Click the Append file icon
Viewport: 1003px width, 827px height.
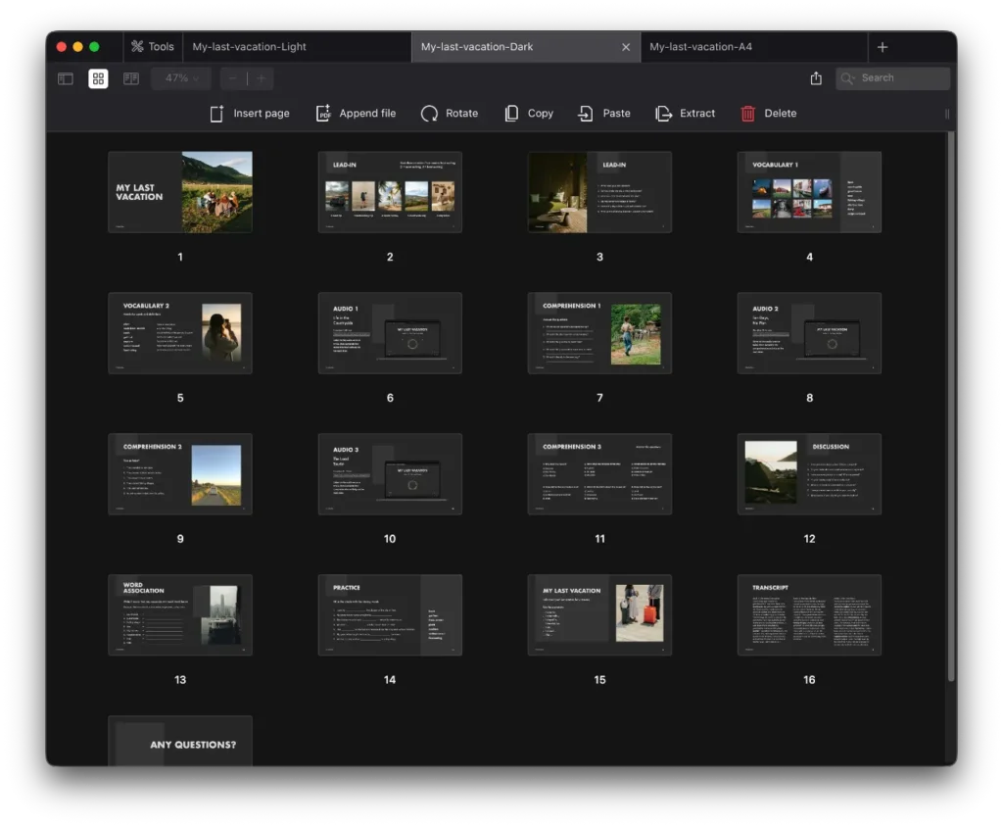(x=323, y=114)
